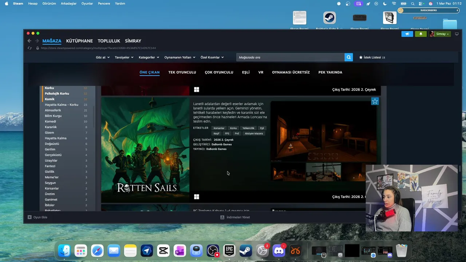The width and height of the screenshot is (466, 262).
Task: Open the Trash in the dock
Action: click(x=402, y=251)
